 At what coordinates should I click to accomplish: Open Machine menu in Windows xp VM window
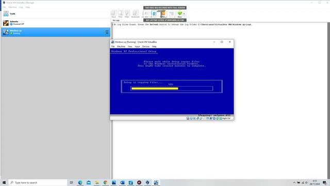tap(121, 47)
